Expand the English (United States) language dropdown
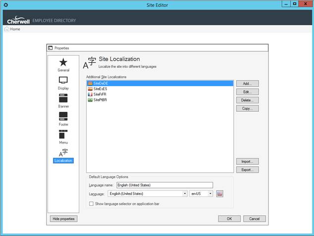Viewport: 314px width, 236px height. (185, 193)
